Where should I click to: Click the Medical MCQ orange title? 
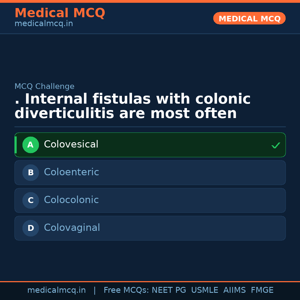tap(60, 13)
